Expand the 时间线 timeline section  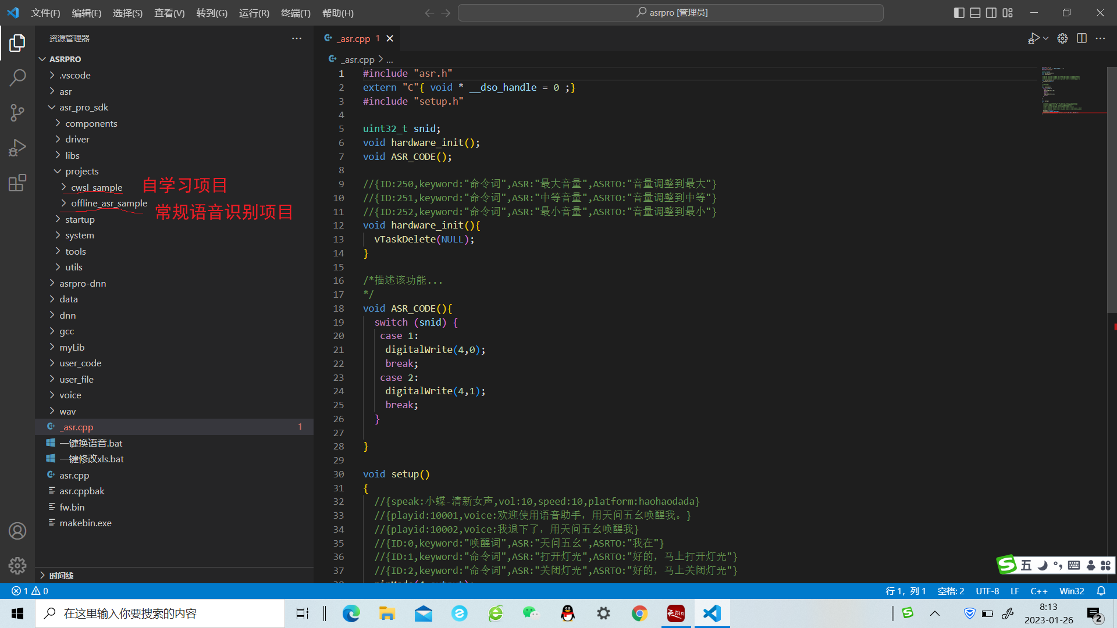61,576
